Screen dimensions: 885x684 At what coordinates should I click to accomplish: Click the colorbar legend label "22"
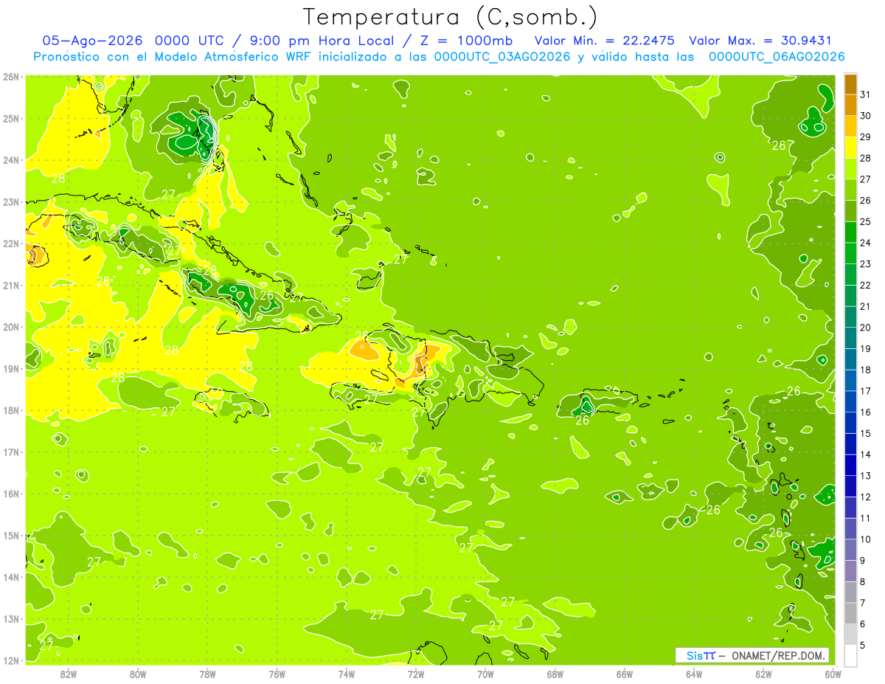(x=865, y=286)
